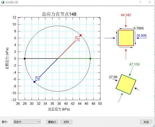
Task: Click the 复制(C) button
Action: point(52,122)
